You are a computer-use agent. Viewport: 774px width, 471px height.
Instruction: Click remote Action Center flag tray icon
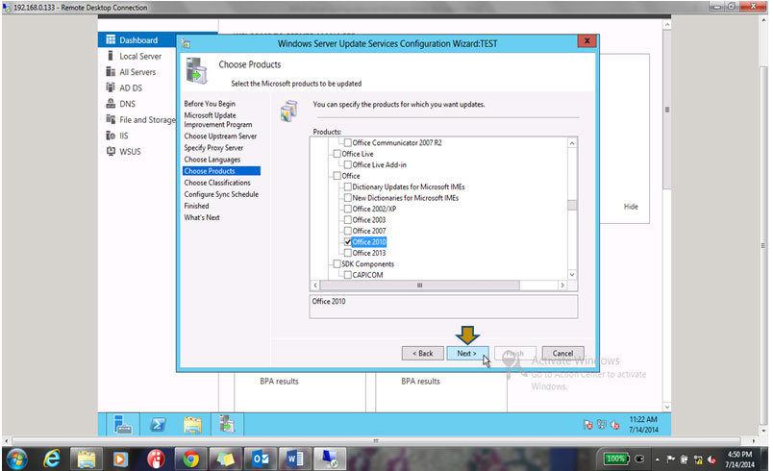click(x=587, y=425)
